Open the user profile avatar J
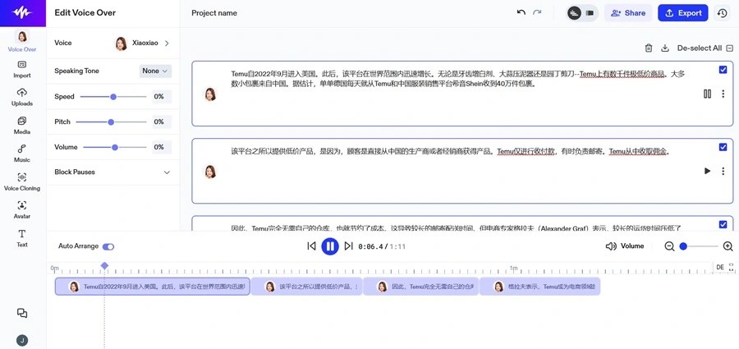 tap(22, 341)
